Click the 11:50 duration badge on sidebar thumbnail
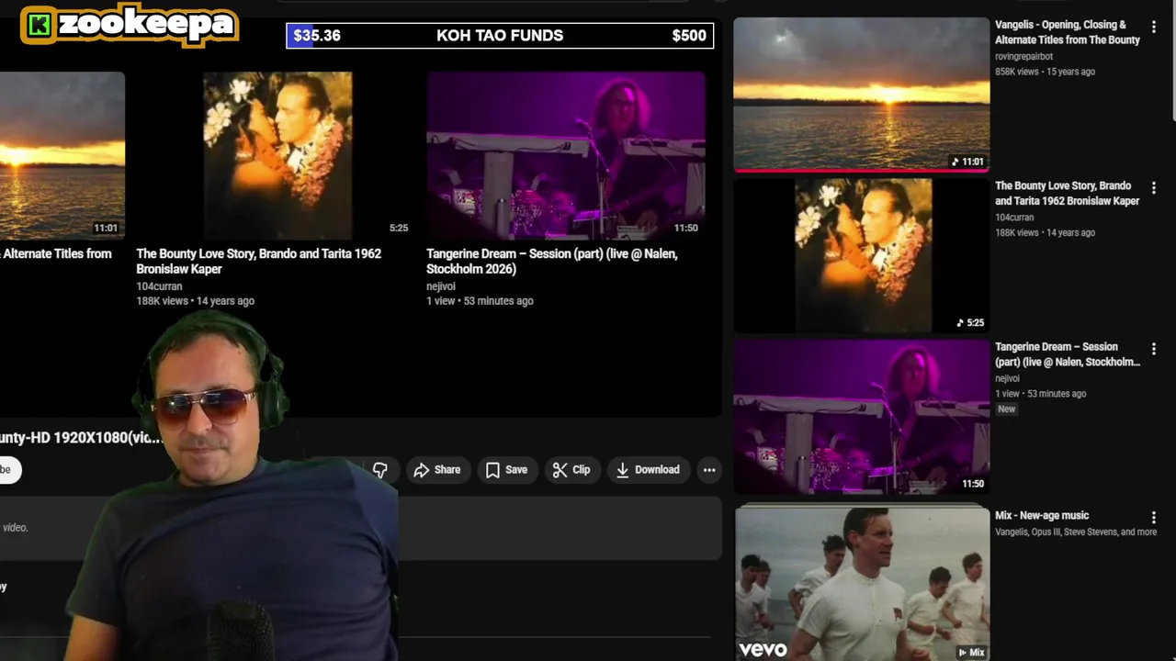This screenshot has width=1176, height=661. point(973,484)
